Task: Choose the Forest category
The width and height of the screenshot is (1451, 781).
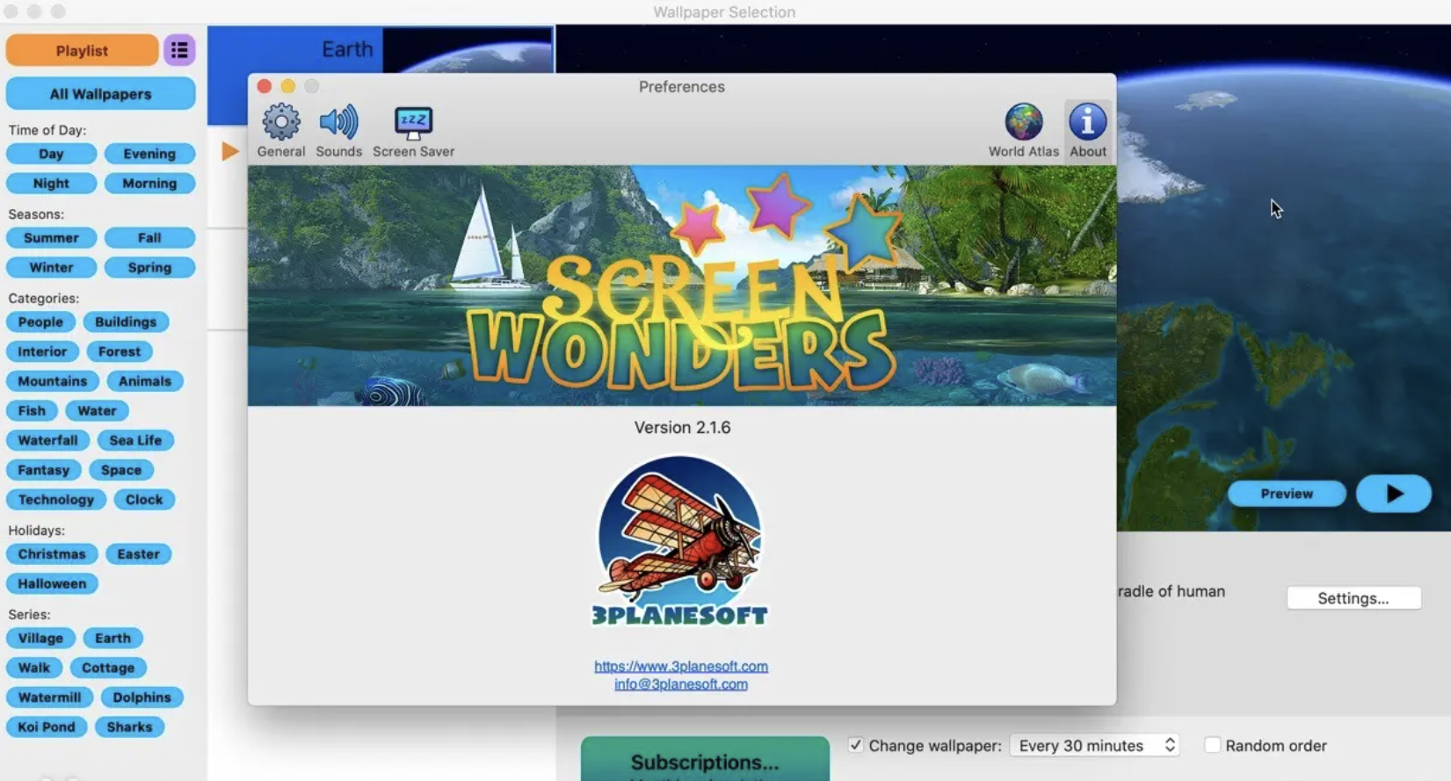Action: [120, 351]
